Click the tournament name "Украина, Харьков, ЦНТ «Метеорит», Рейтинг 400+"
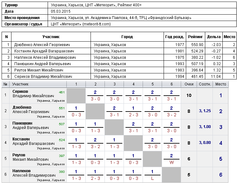The height and width of the screenshot is (183, 237). pos(96,5)
